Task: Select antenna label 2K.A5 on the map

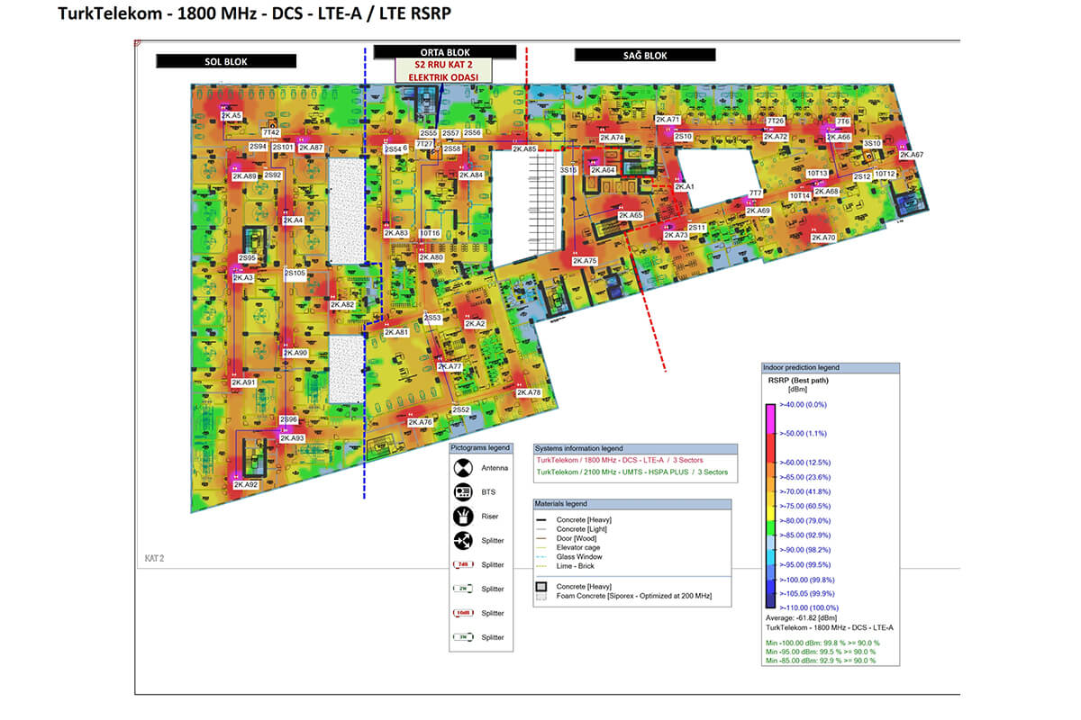Action: coord(232,116)
